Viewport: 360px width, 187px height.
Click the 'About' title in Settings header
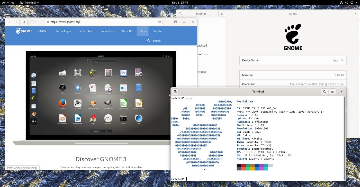(x=293, y=13)
